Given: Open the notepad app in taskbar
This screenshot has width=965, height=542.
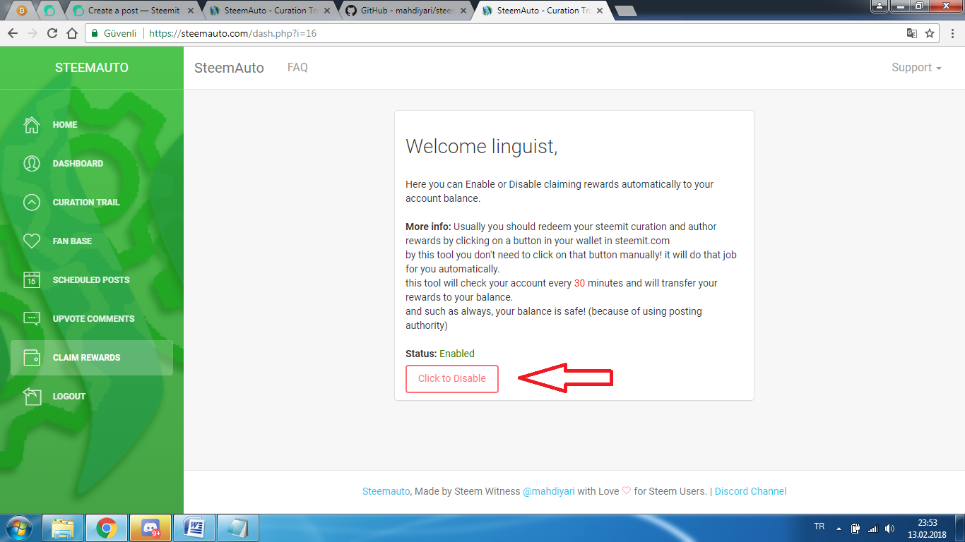Looking at the screenshot, I should (x=238, y=528).
